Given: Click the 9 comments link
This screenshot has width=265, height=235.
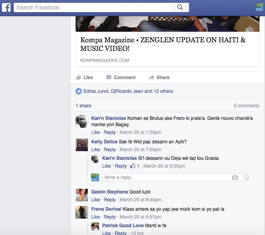Looking at the screenshot, I should [x=247, y=106].
